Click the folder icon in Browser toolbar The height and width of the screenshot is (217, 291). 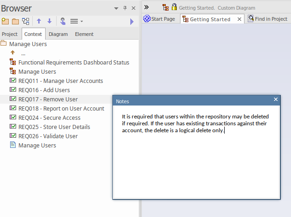(15, 21)
